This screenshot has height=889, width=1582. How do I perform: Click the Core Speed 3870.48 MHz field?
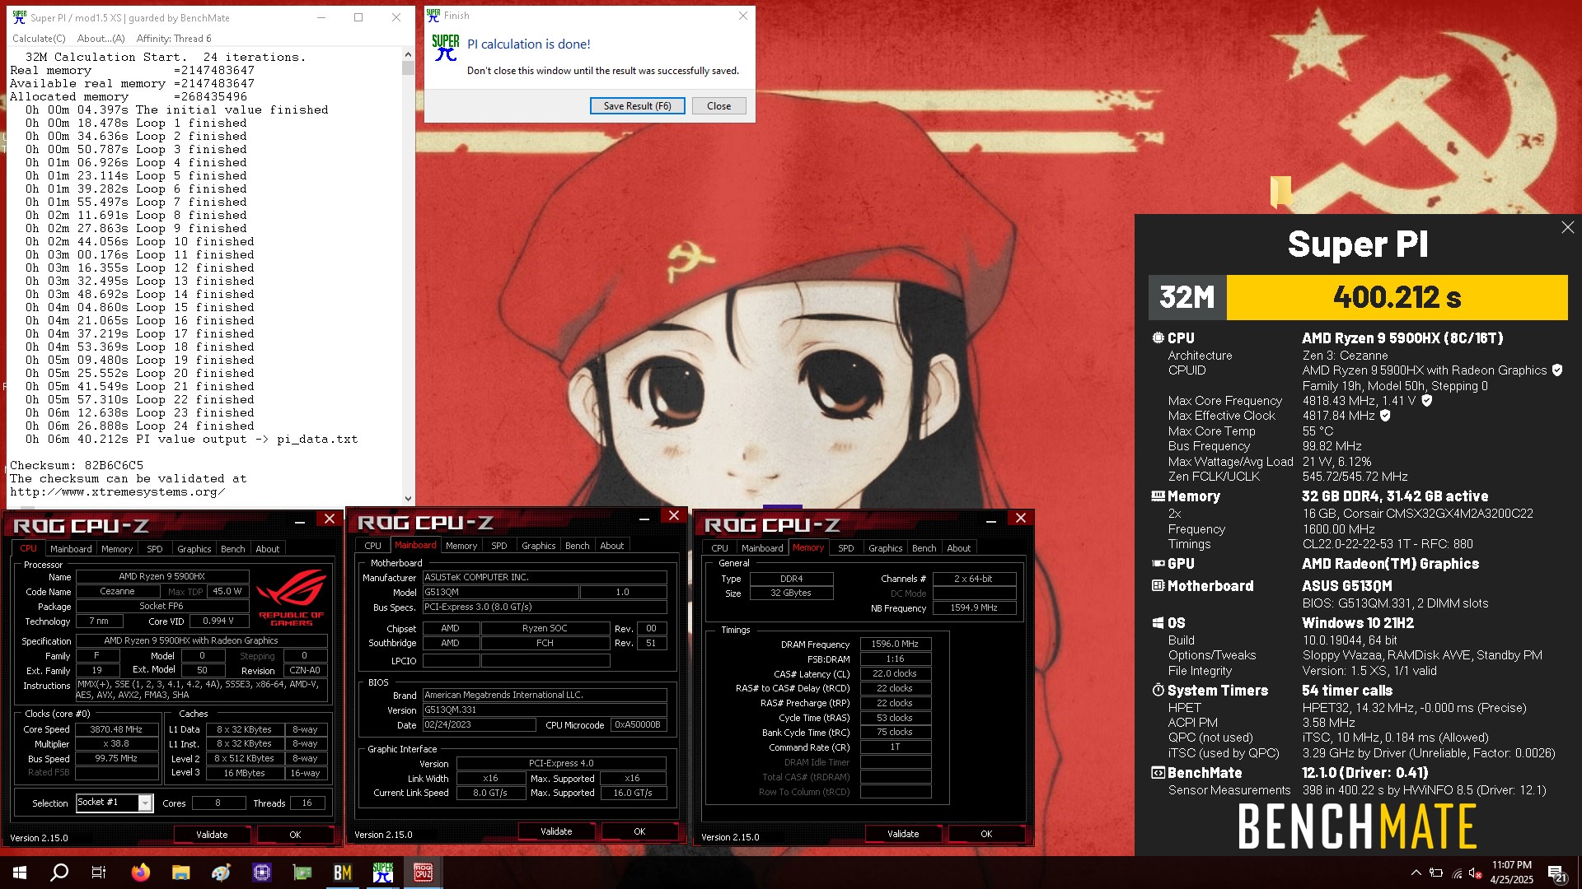[116, 729]
